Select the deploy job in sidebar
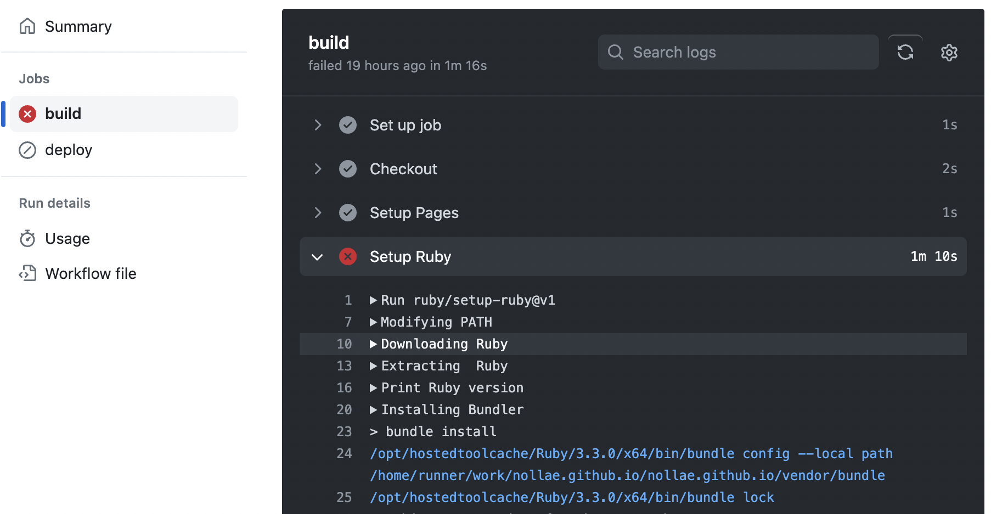 (x=69, y=150)
